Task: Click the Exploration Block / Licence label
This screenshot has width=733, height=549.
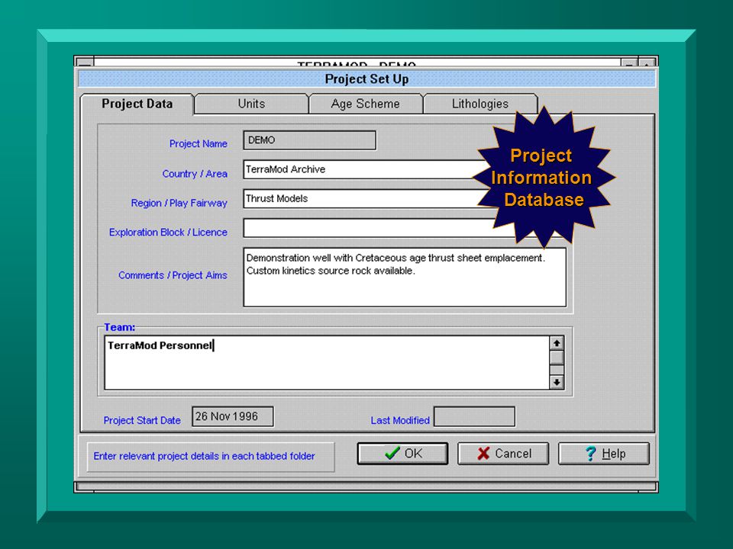Action: coord(168,232)
